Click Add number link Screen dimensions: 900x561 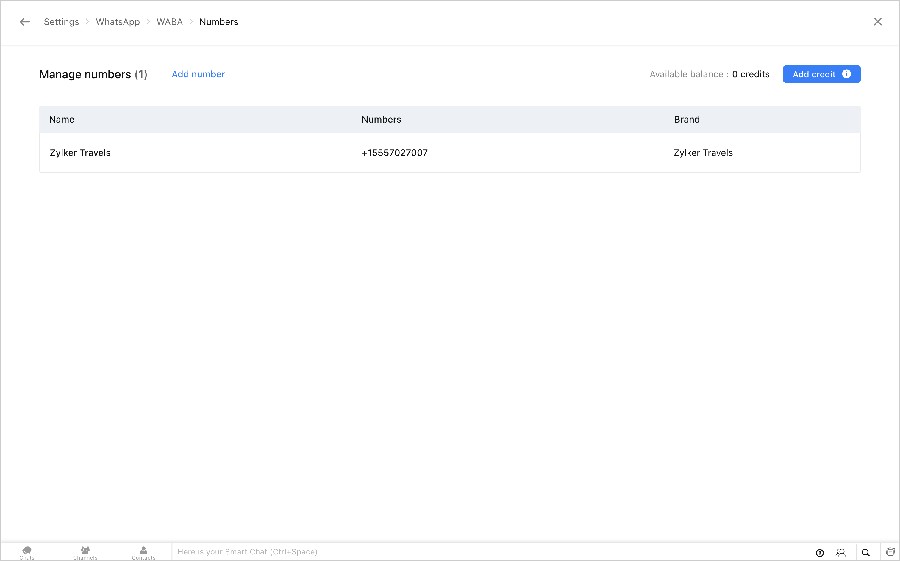[198, 74]
